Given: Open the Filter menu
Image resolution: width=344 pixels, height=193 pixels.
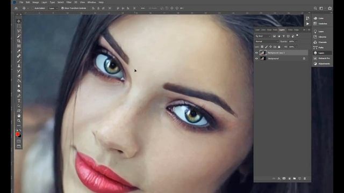Looking at the screenshot, I should 69,2.
